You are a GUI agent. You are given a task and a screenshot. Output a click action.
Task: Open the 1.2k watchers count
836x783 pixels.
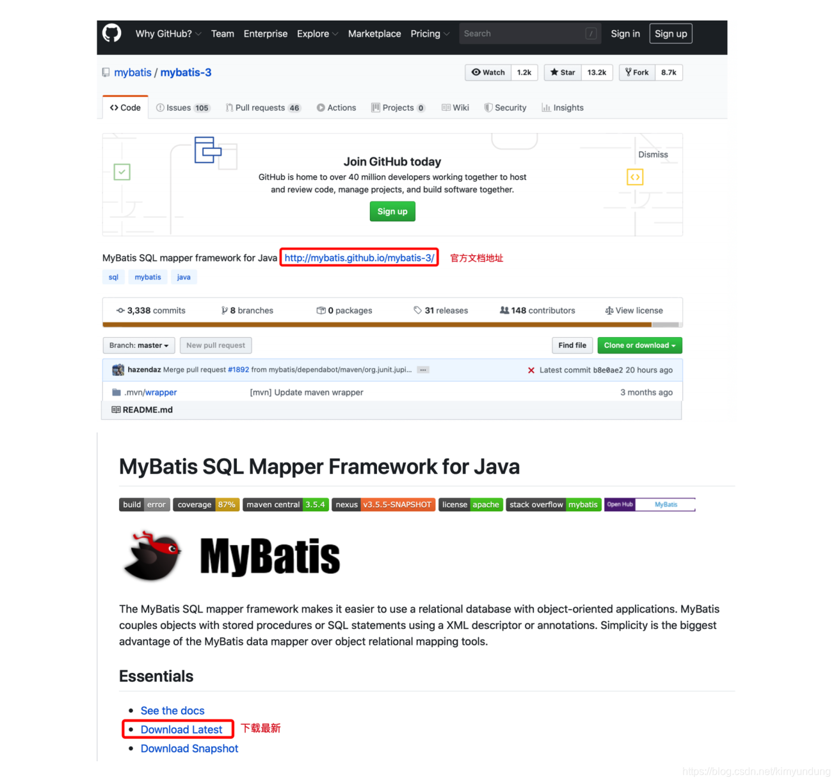point(524,72)
